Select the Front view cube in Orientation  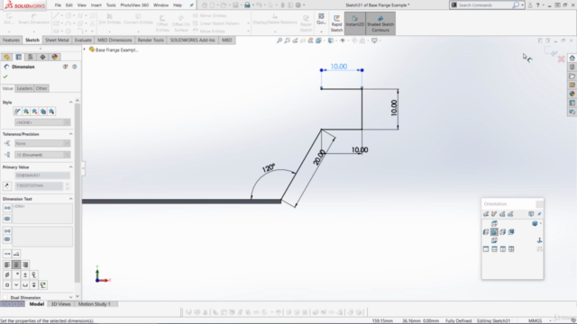(494, 232)
